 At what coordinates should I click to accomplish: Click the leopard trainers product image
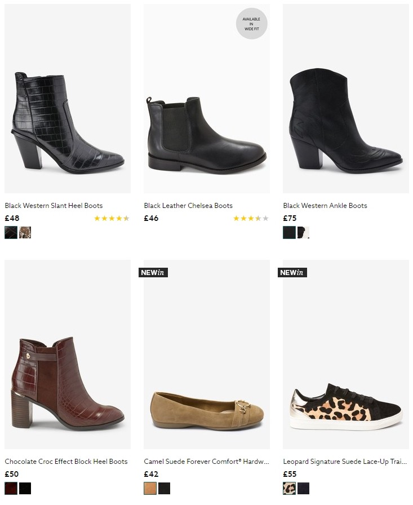point(345,354)
